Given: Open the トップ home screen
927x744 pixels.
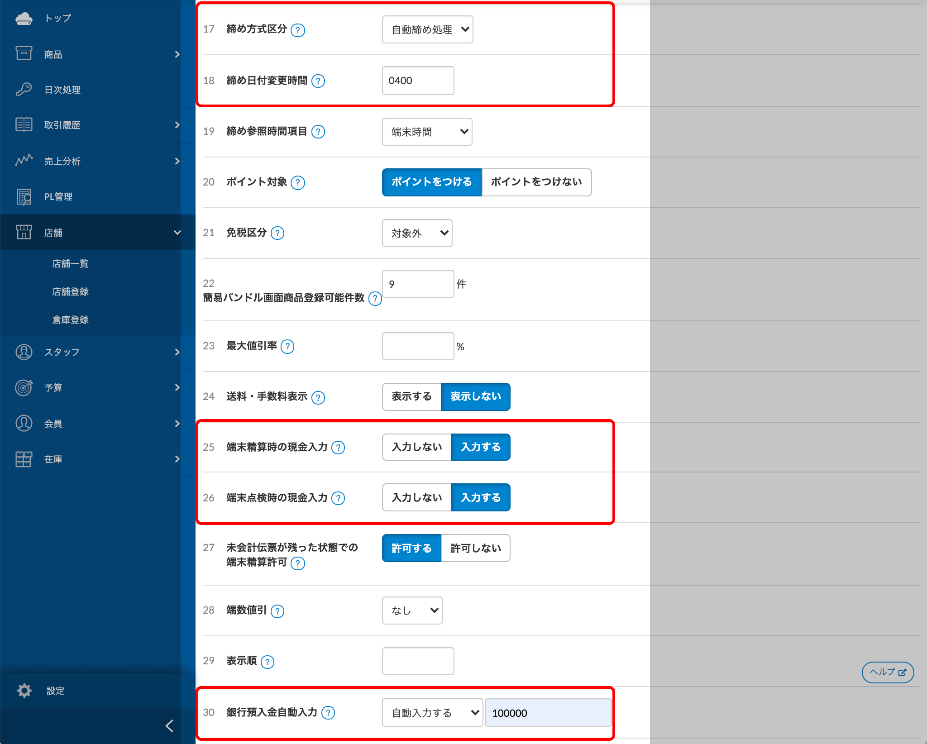Looking at the screenshot, I should click(x=57, y=18).
